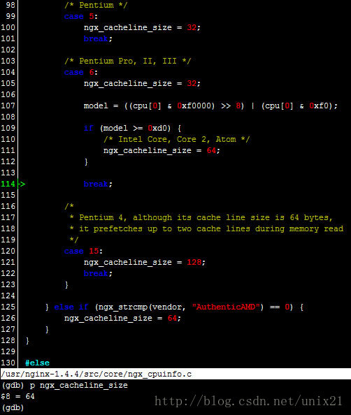Click the current-line arrow marker at line 114
The height and width of the screenshot is (415, 351).
22,184
